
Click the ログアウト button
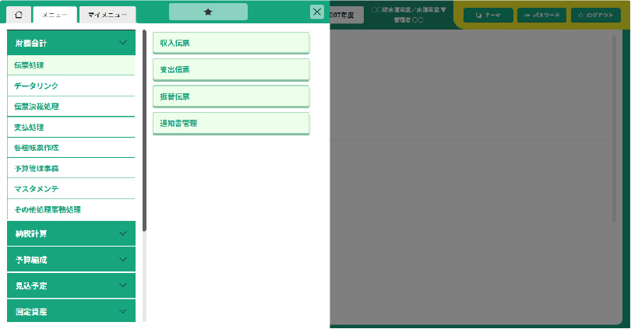coord(596,16)
